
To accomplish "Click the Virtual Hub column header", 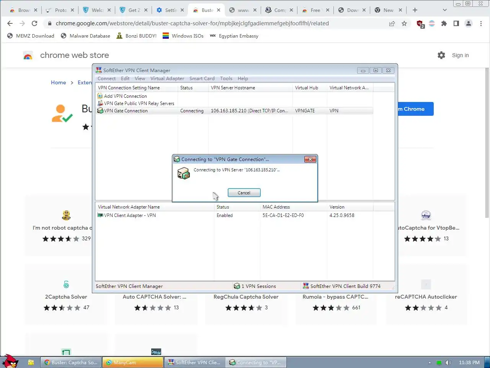I will click(310, 88).
